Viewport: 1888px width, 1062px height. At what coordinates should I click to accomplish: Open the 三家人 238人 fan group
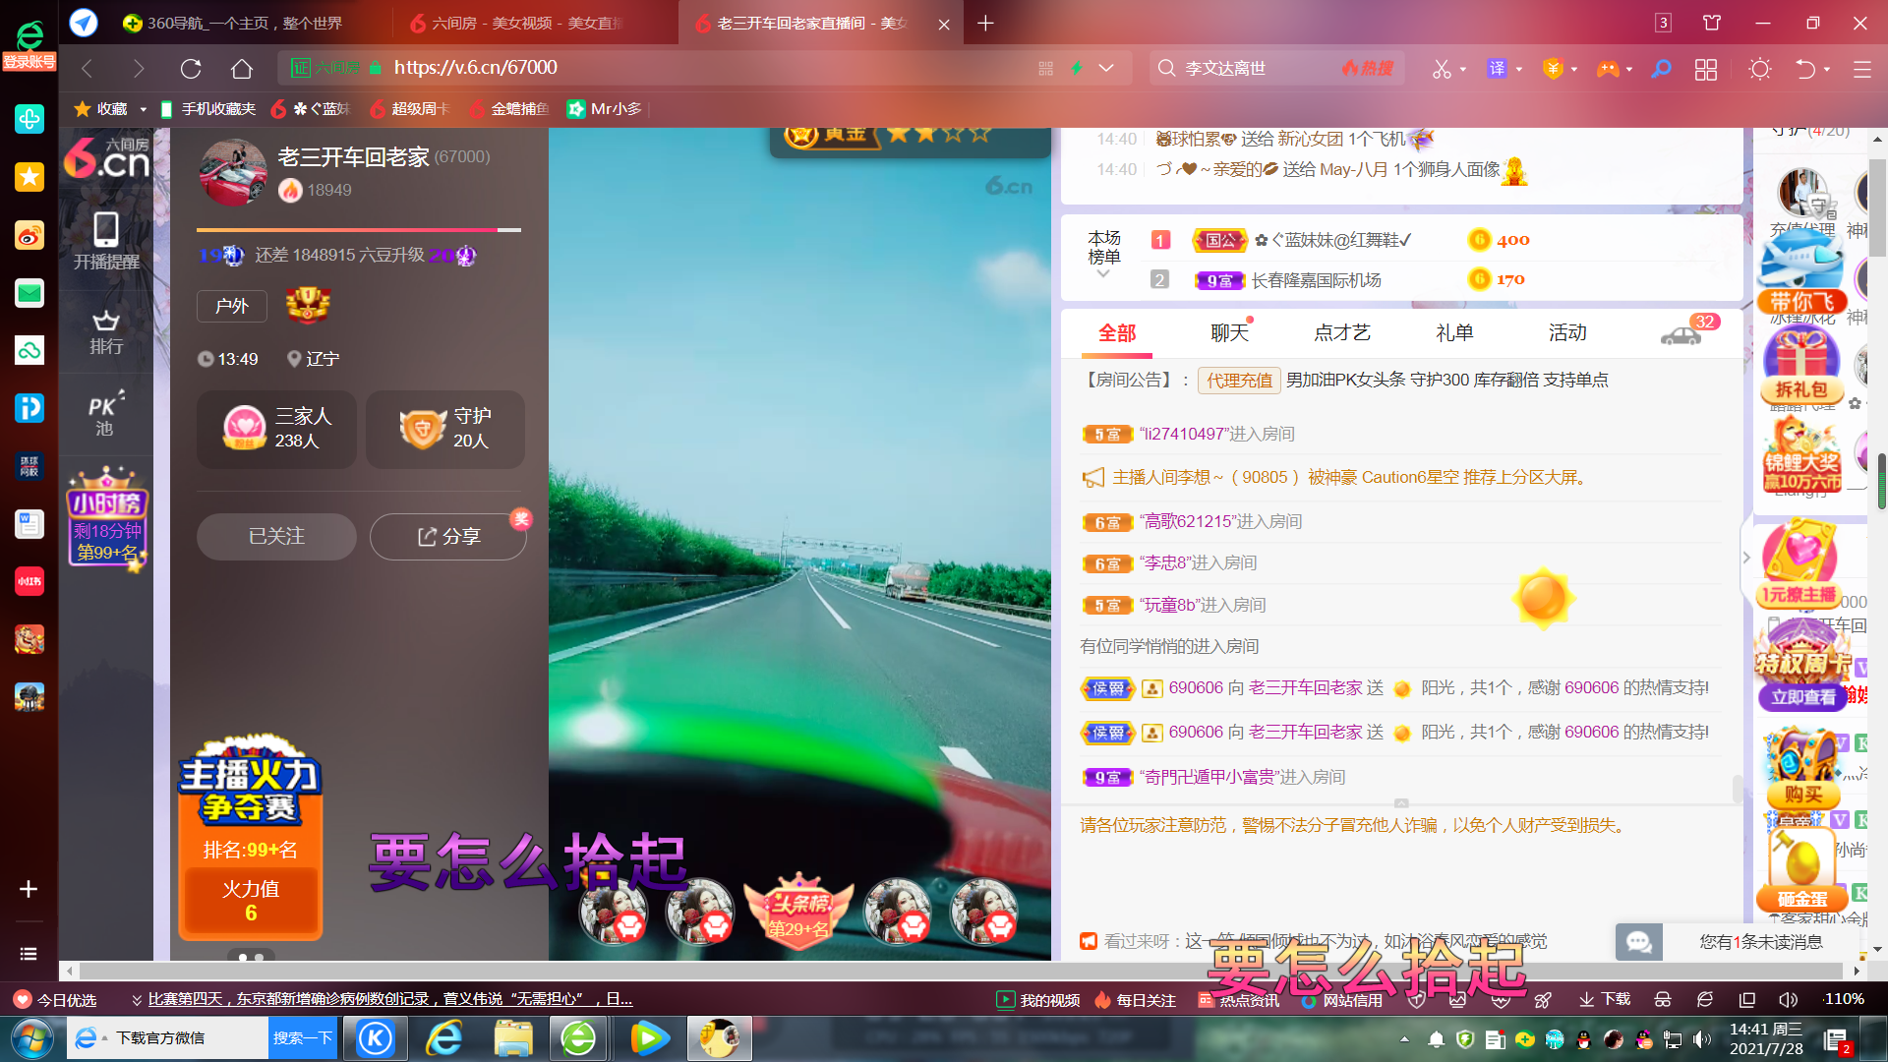click(x=276, y=429)
